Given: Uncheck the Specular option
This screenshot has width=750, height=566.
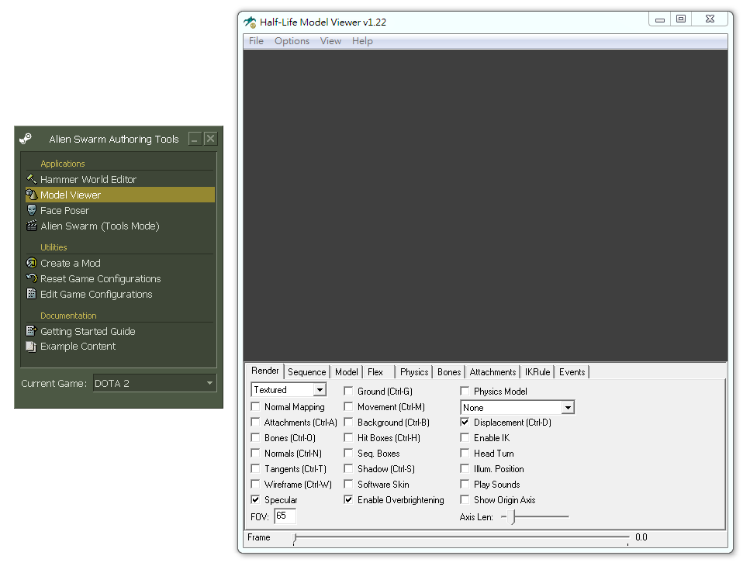Looking at the screenshot, I should 256,499.
